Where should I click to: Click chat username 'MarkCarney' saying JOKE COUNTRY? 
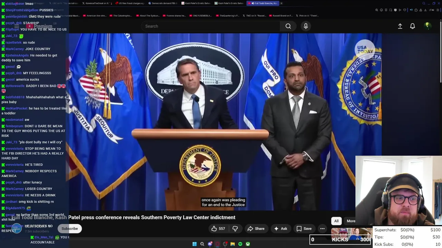(x=15, y=49)
